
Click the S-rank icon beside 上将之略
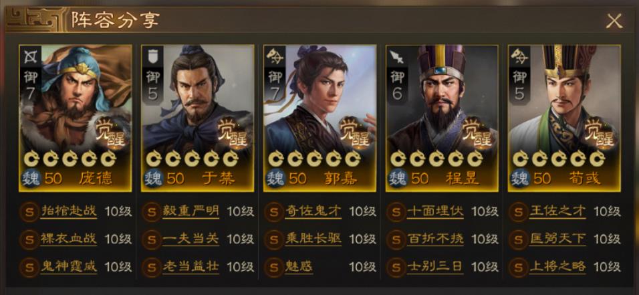point(518,268)
